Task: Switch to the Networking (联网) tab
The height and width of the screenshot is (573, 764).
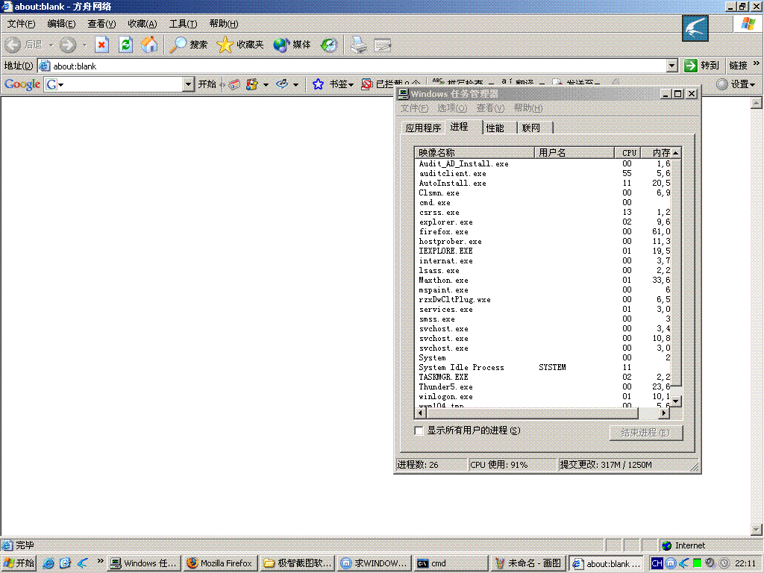Action: tap(530, 128)
